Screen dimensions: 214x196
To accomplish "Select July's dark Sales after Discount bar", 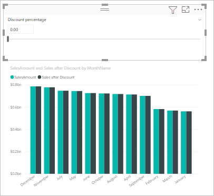I will pyautogui.click(x=66, y=132).
